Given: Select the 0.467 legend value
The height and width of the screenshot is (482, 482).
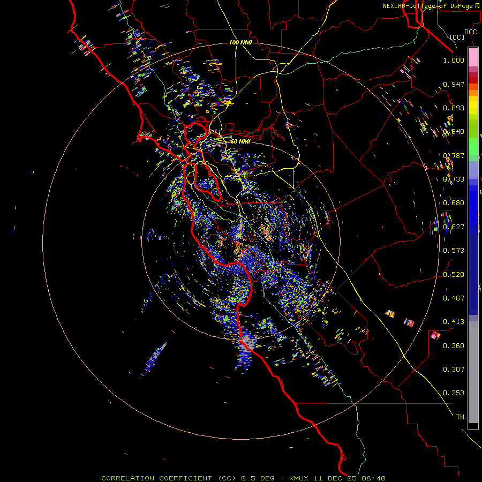Looking at the screenshot, I should (x=454, y=298).
